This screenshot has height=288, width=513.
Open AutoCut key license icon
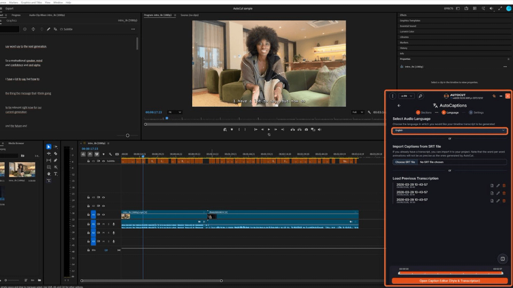coord(421,96)
